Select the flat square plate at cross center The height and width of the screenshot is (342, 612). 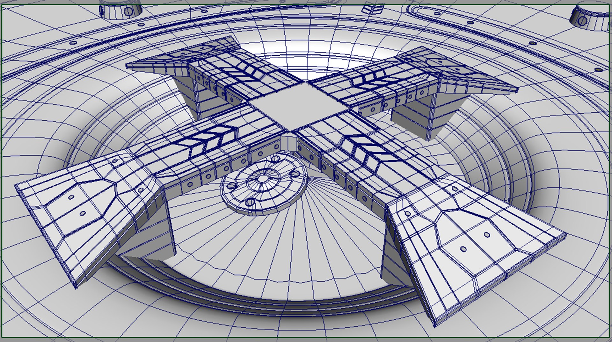[300, 107]
